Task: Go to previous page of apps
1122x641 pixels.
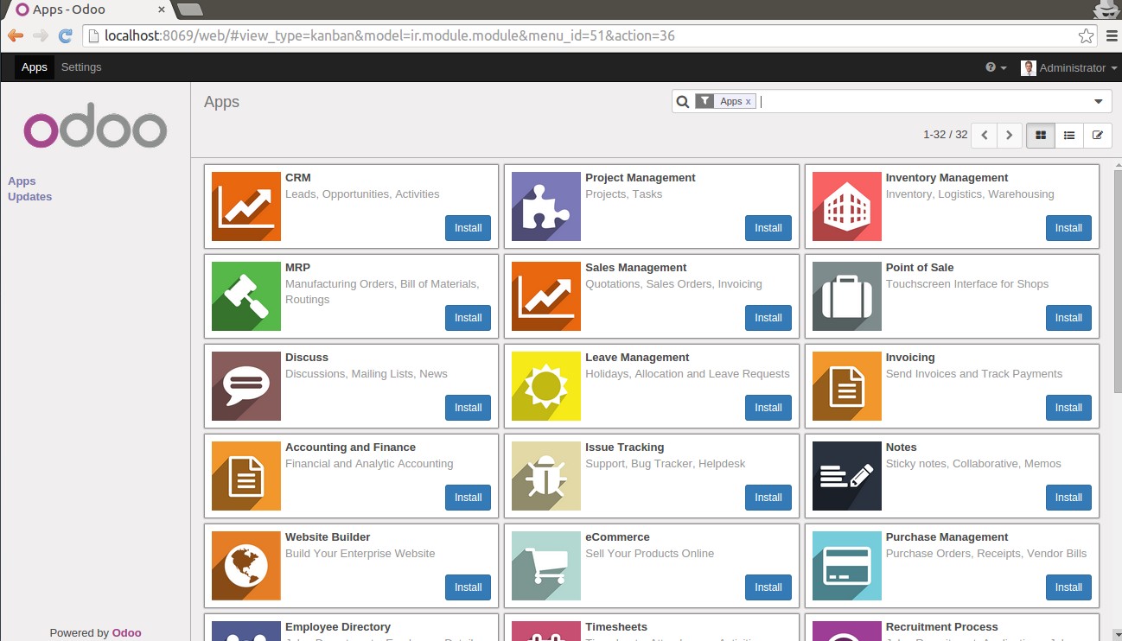Action: click(x=984, y=135)
